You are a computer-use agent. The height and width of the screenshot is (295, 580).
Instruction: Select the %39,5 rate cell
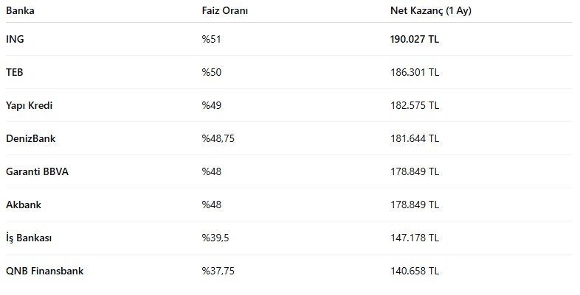(x=215, y=238)
